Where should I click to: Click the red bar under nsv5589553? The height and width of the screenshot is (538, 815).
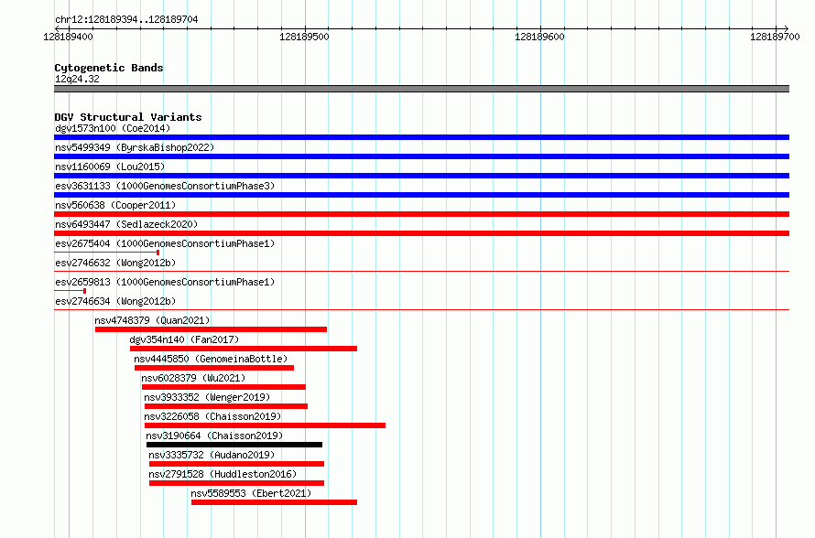coord(274,502)
